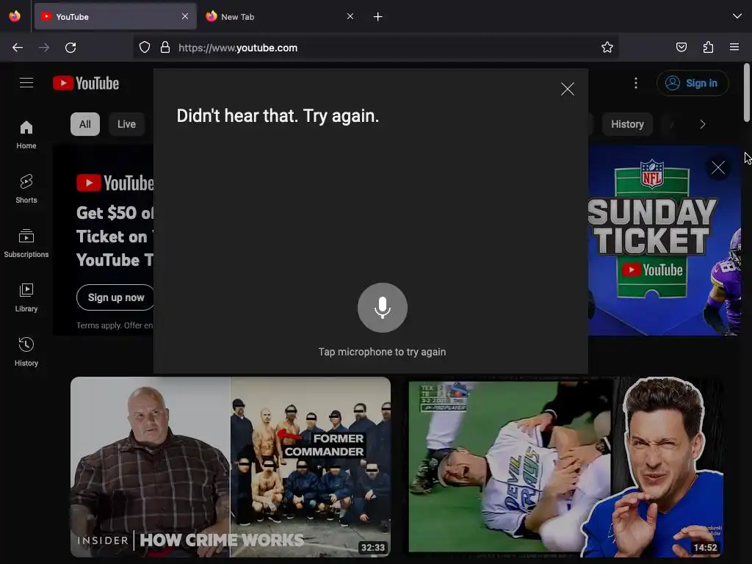
Task: Tap the microphone button to retry voice search
Action: (x=382, y=308)
